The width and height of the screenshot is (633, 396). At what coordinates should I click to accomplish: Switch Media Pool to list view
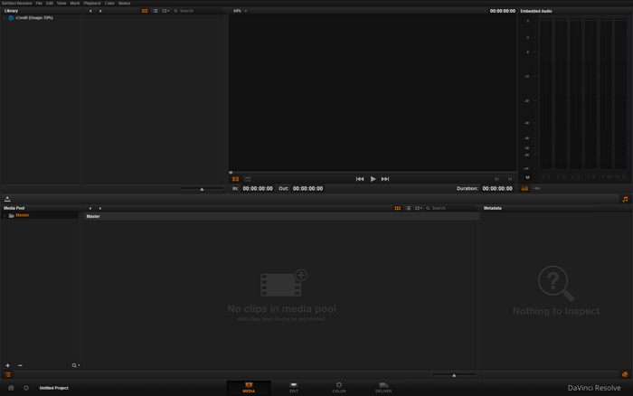coord(408,208)
